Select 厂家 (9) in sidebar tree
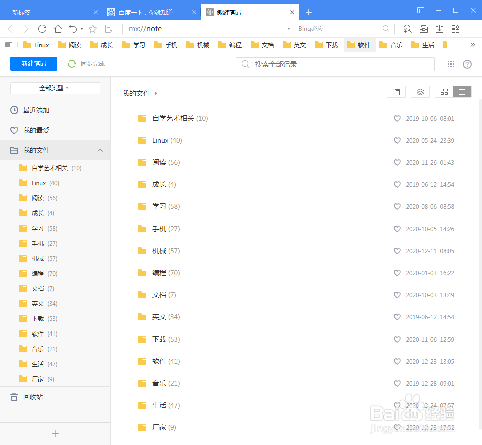Image resolution: width=482 pixels, height=445 pixels. (55, 379)
